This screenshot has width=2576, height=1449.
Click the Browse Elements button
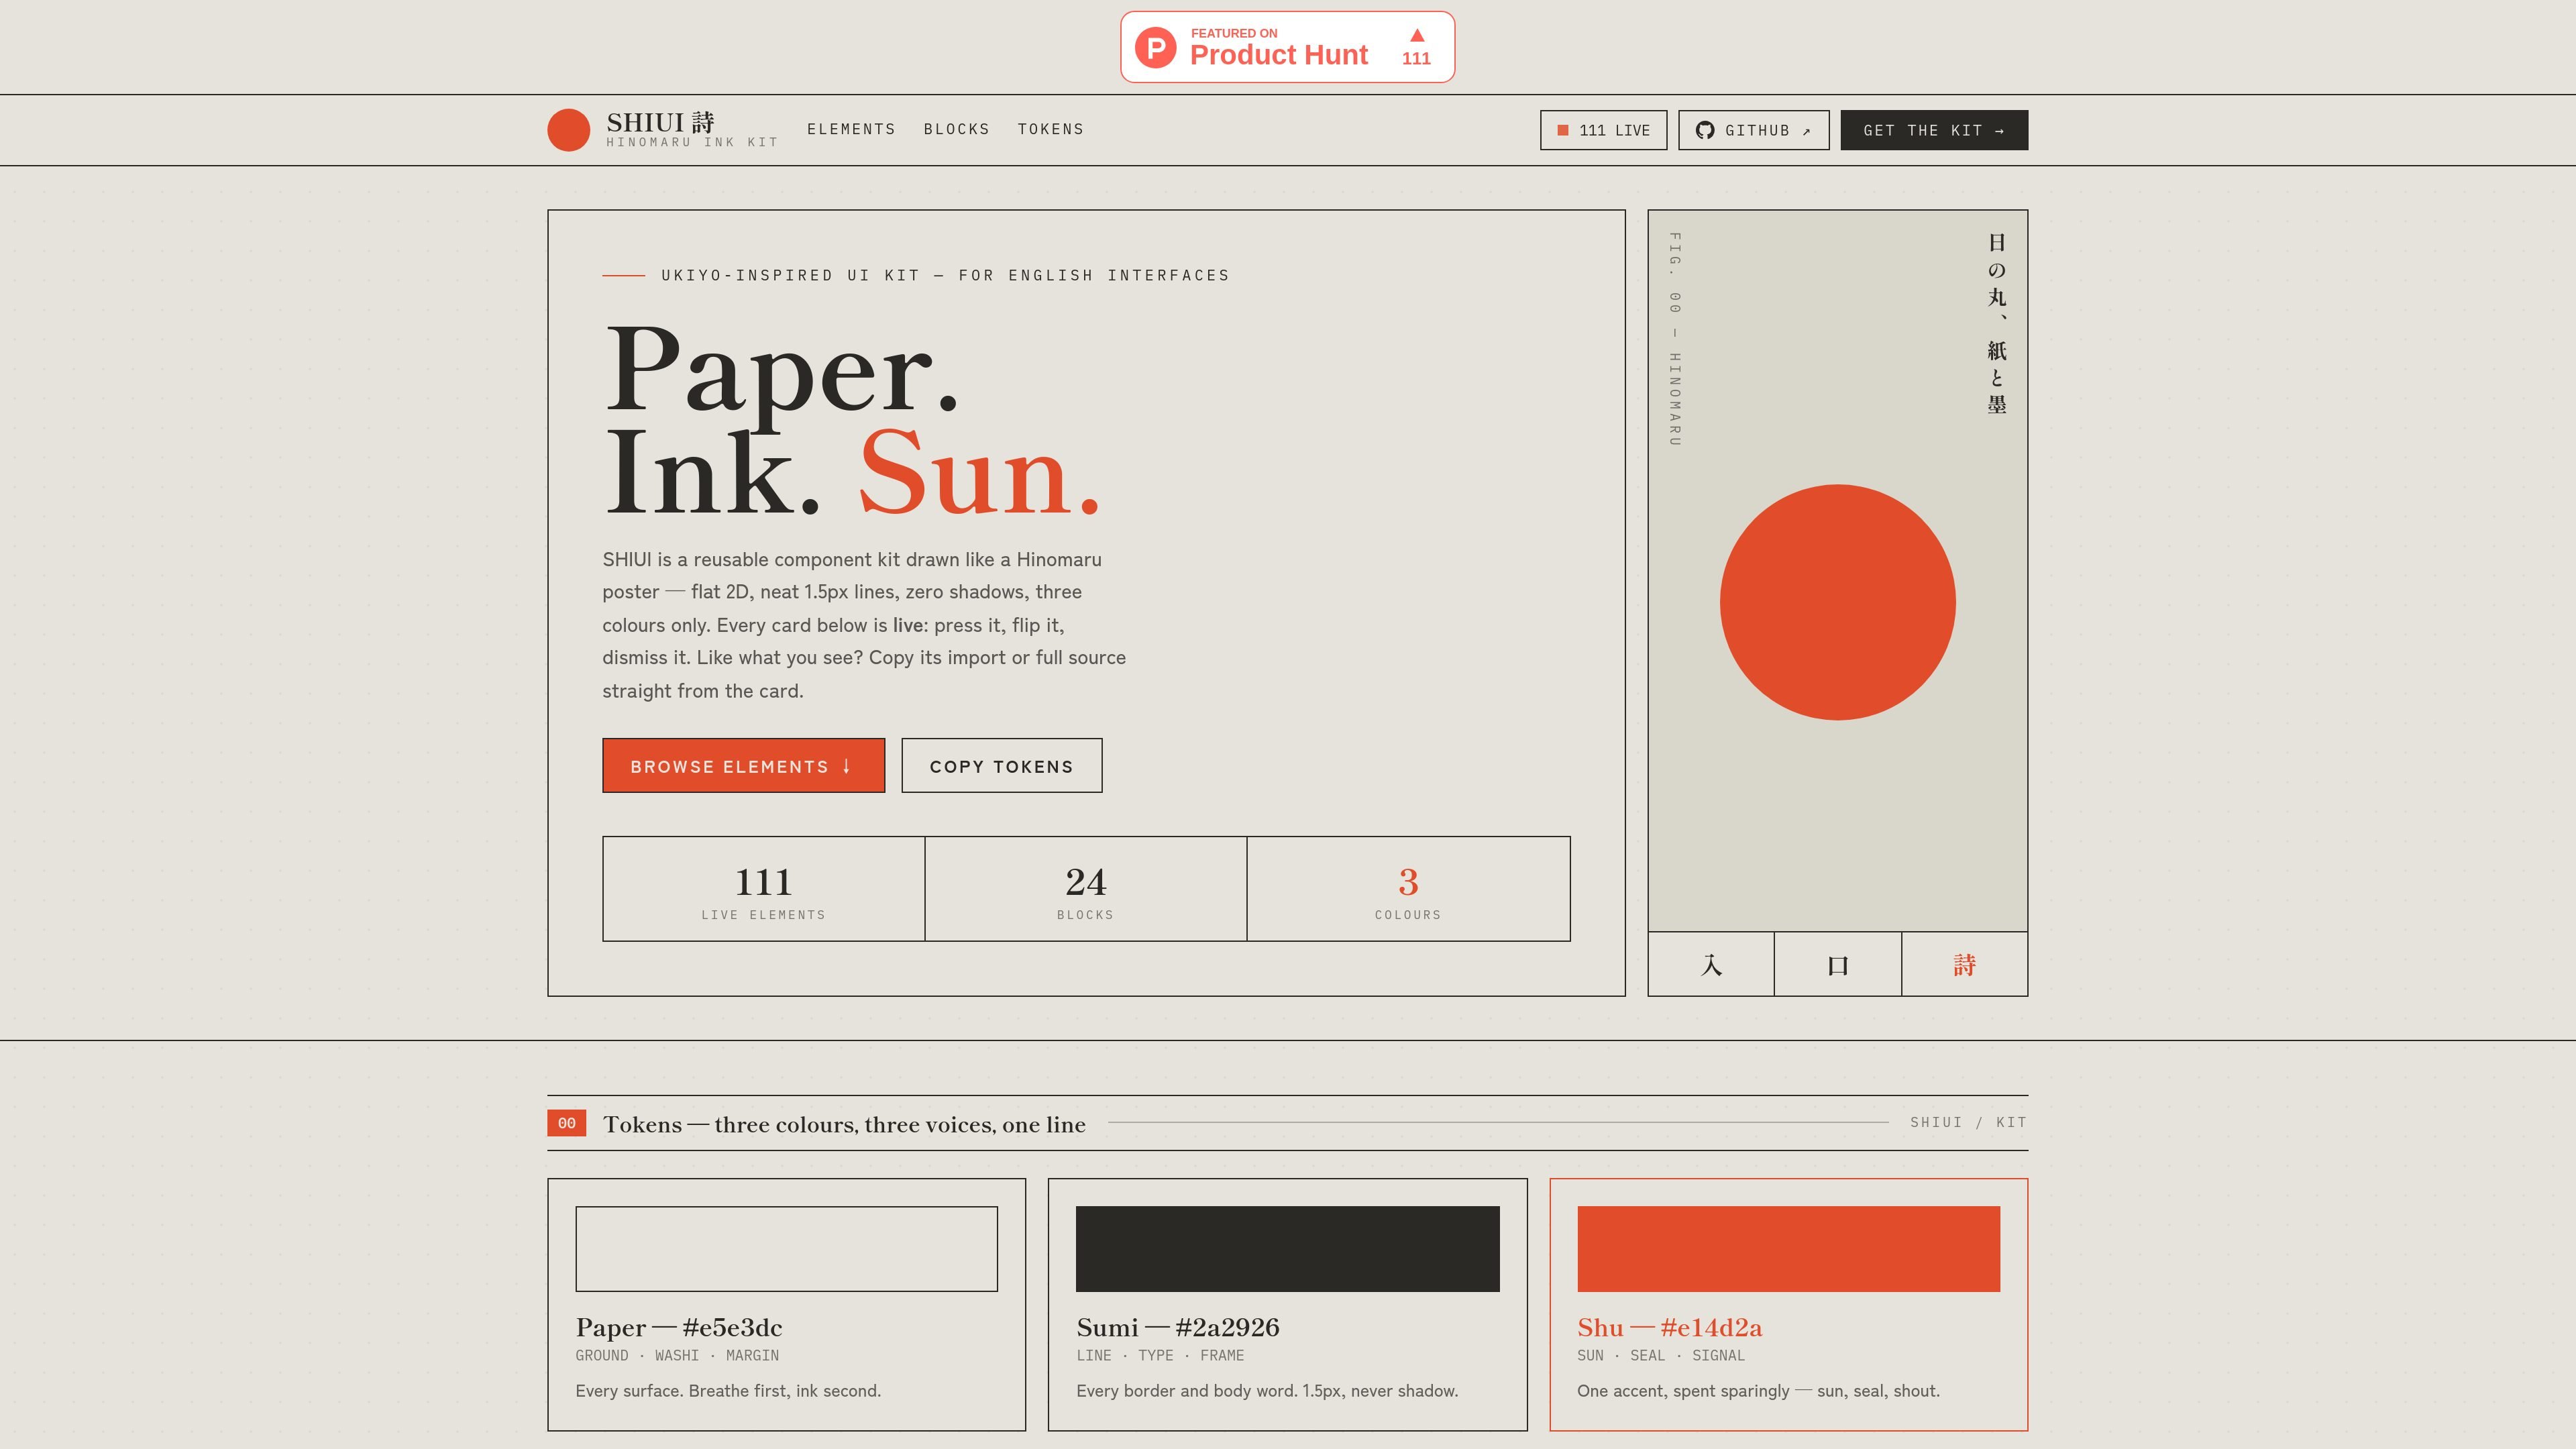point(743,765)
